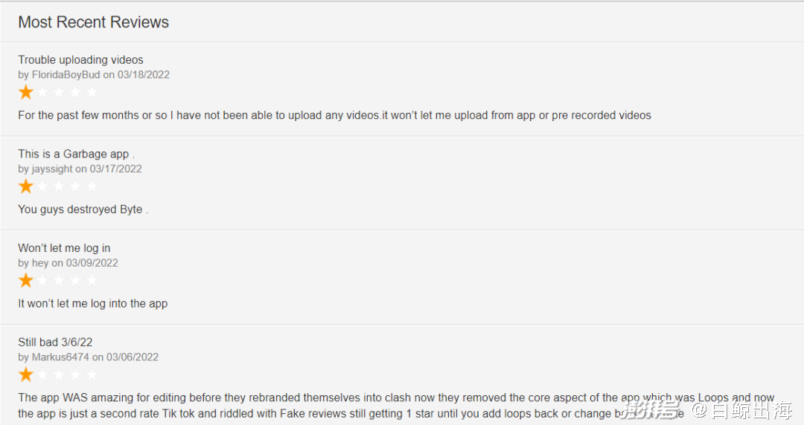Image resolution: width=804 pixels, height=425 pixels.
Task: Click the filled orange star on jayssight's review
Action: tap(25, 186)
